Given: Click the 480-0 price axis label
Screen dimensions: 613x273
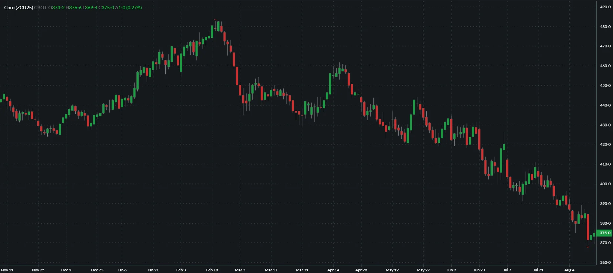Looking at the screenshot, I should point(605,27).
